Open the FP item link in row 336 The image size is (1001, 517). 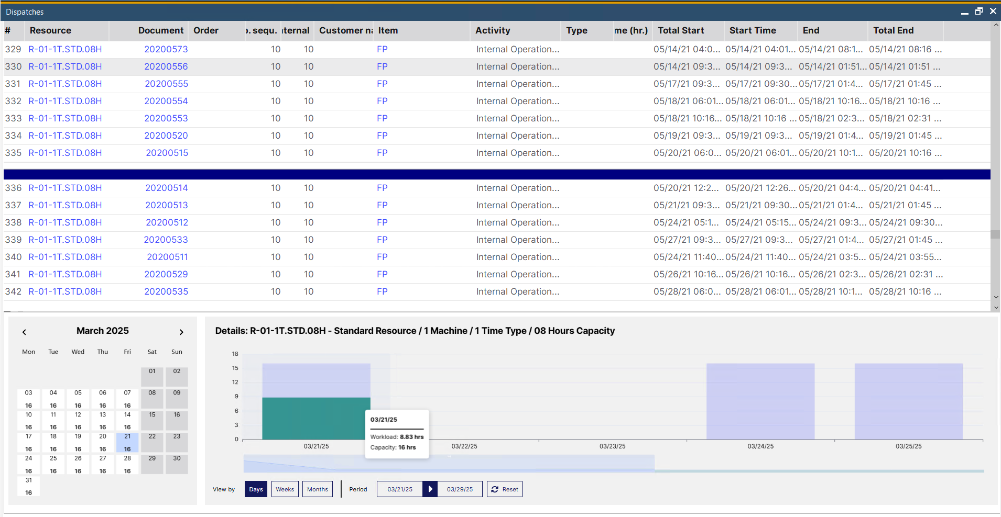click(x=382, y=188)
